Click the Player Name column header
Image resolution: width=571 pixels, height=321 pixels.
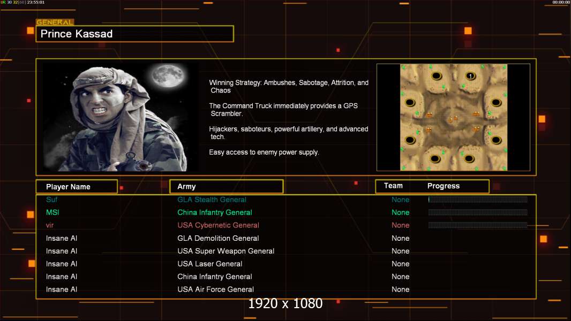click(77, 187)
